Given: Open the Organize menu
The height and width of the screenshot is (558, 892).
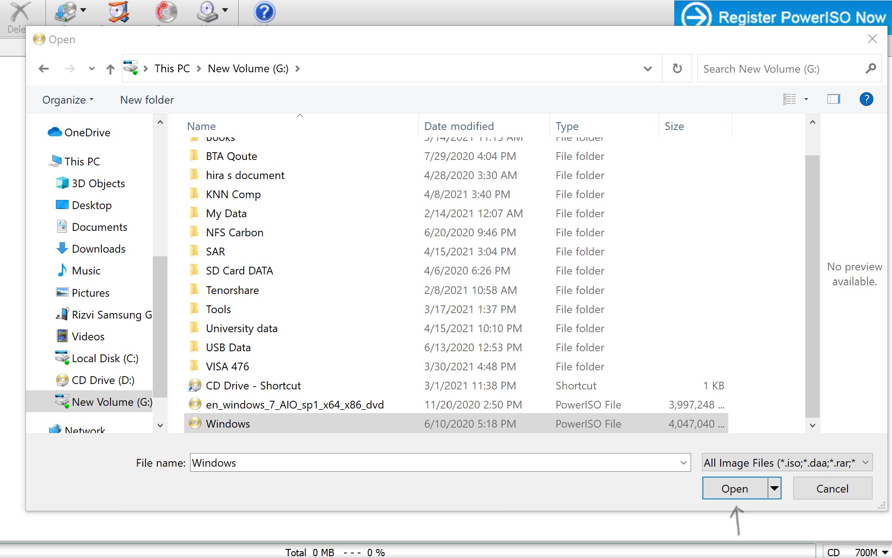Looking at the screenshot, I should coord(68,100).
